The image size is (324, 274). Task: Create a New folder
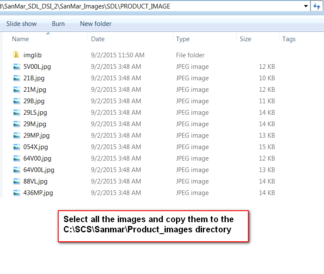pyautogui.click(x=96, y=24)
